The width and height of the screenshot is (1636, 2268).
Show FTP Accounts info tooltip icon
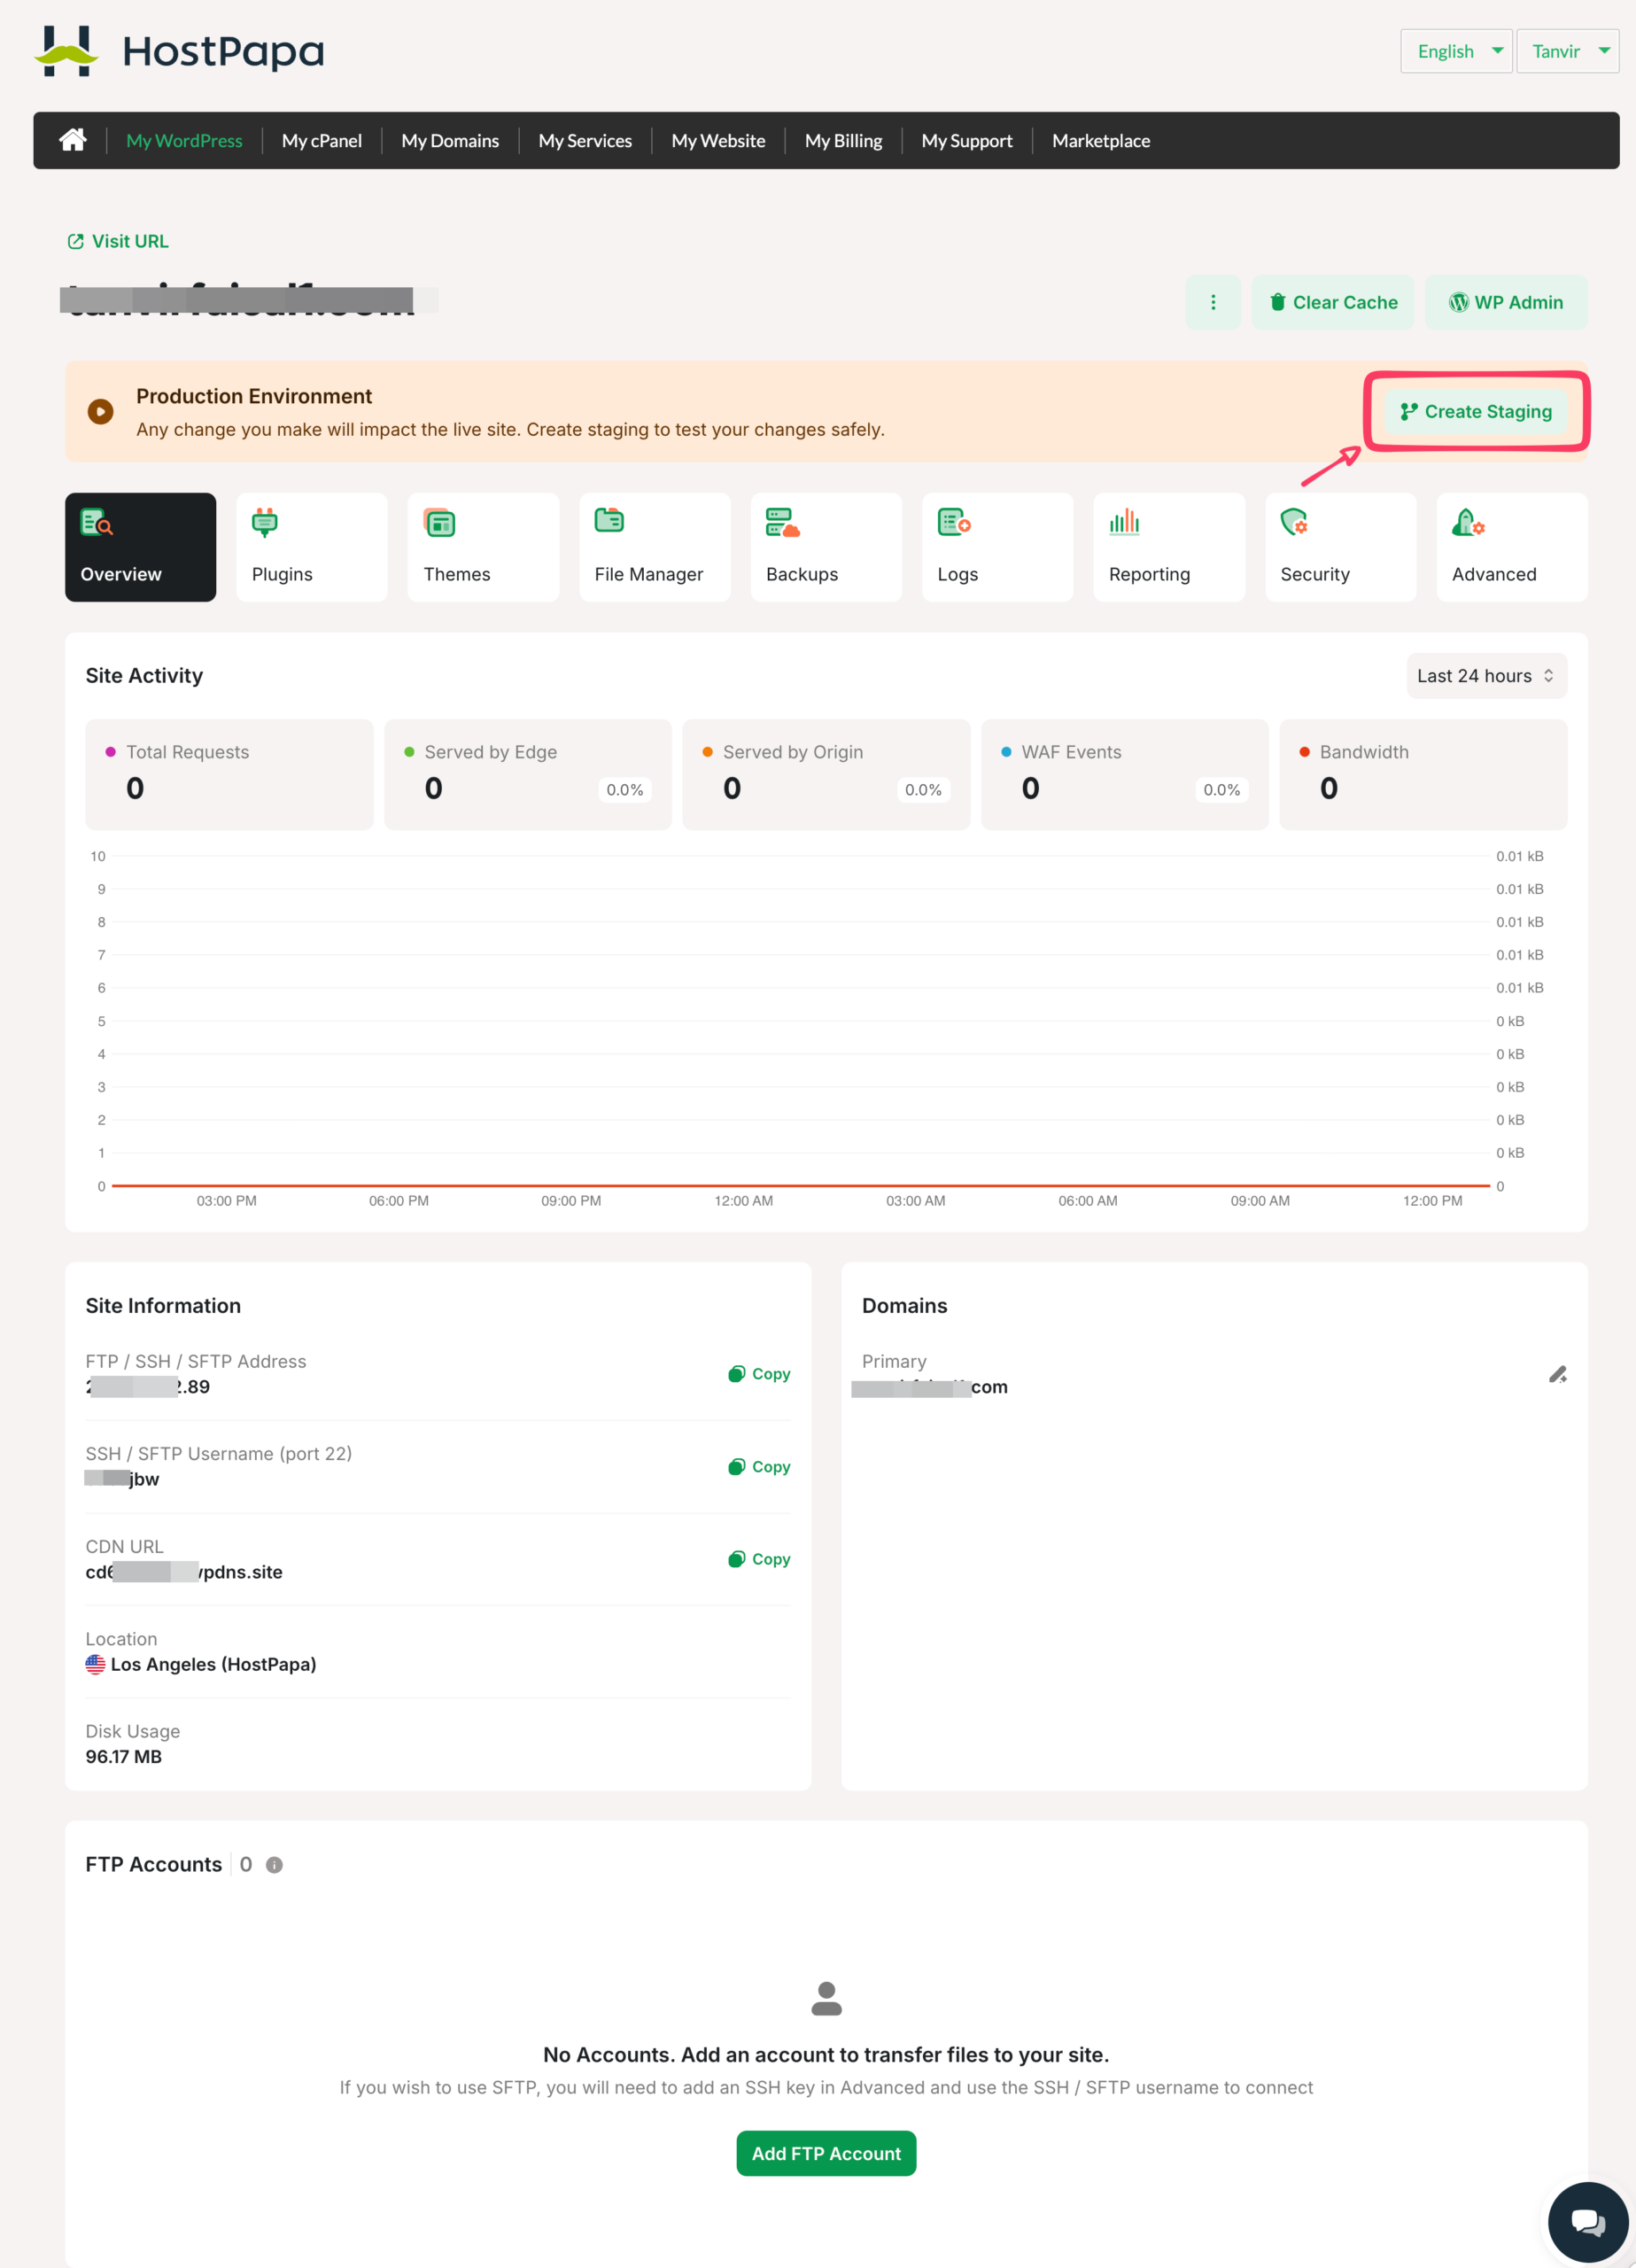click(x=274, y=1865)
